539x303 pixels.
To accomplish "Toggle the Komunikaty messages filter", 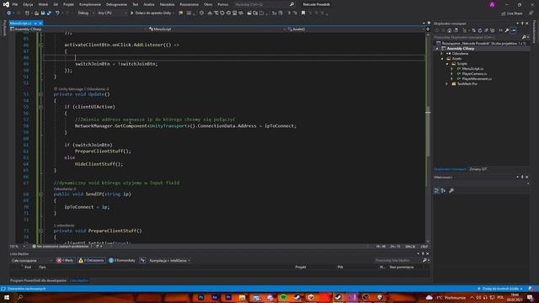I will point(122,260).
